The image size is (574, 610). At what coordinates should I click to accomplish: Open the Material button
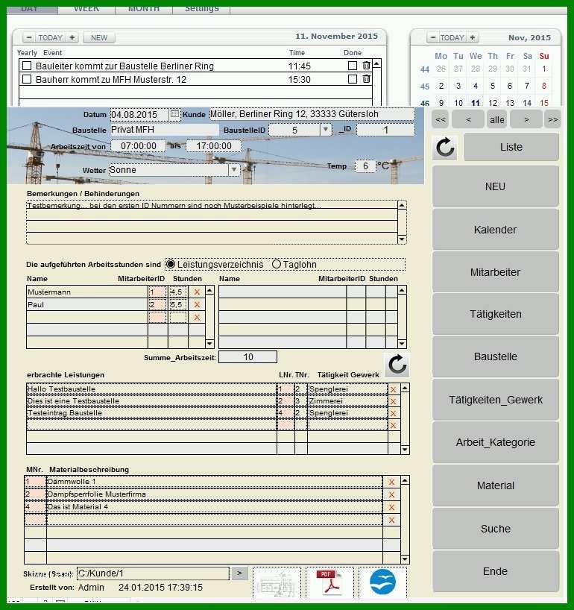495,485
